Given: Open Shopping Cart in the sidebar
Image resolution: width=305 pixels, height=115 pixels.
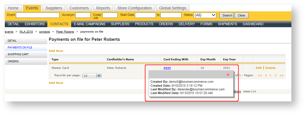Looking at the screenshot, I should (x=18, y=54).
